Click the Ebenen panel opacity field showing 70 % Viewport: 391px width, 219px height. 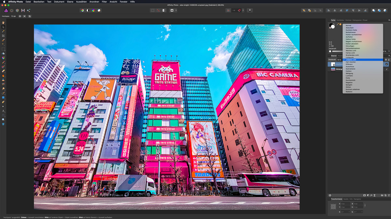pos(339,60)
